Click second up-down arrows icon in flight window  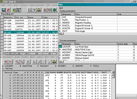(10, 62)
